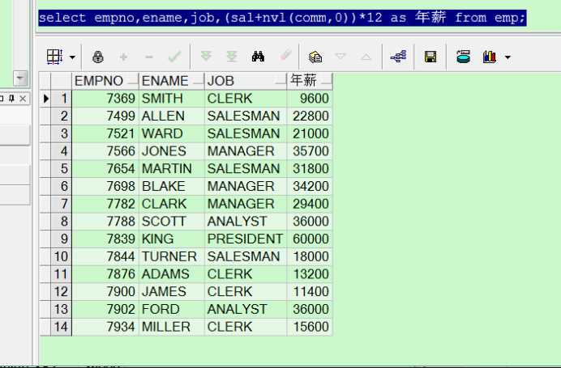Image resolution: width=561 pixels, height=368 pixels.
Task: Select the 7839 employee number cell
Action: tap(105, 239)
